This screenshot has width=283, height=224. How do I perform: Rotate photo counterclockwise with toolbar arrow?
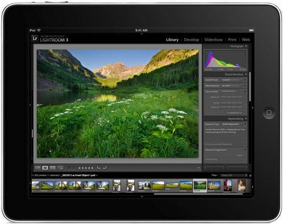pyautogui.click(x=98, y=168)
